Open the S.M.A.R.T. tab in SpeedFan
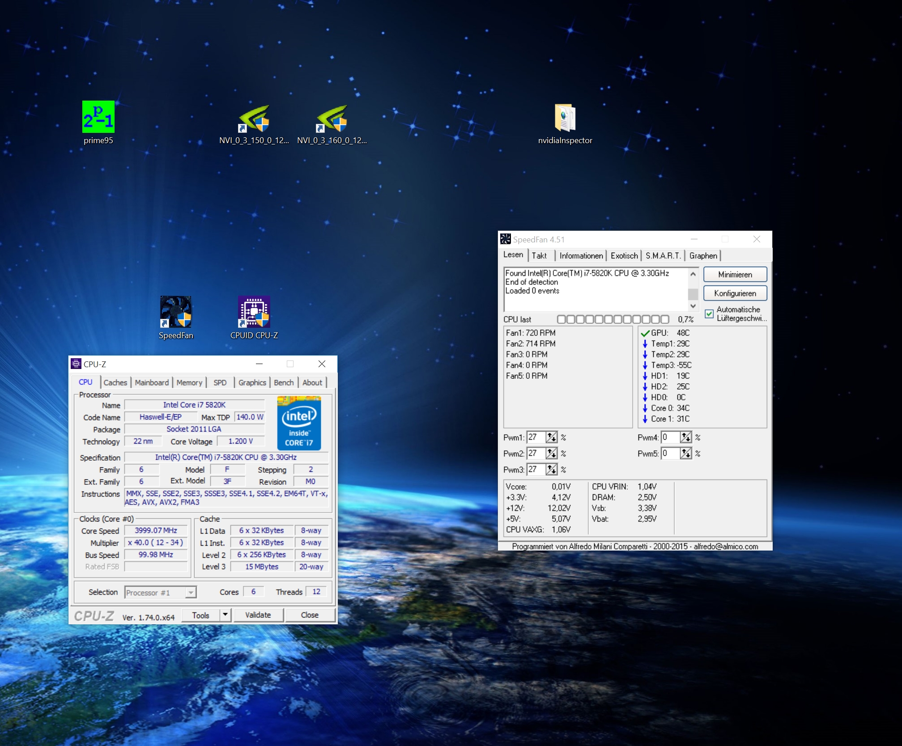 (x=663, y=256)
